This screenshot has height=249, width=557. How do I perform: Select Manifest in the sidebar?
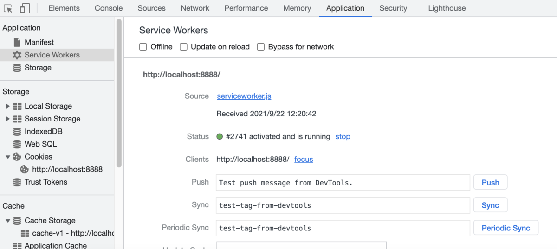(39, 42)
